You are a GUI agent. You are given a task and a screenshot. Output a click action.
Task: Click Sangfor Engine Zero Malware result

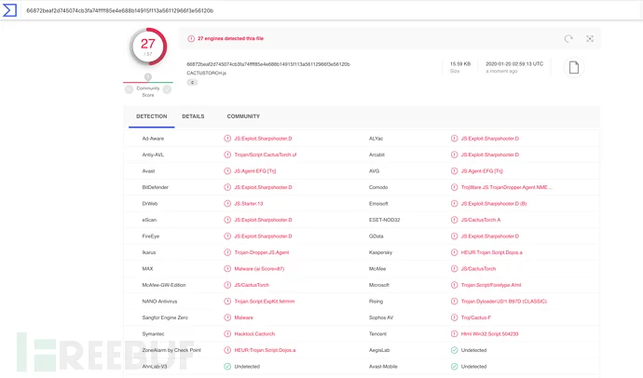[243, 317]
